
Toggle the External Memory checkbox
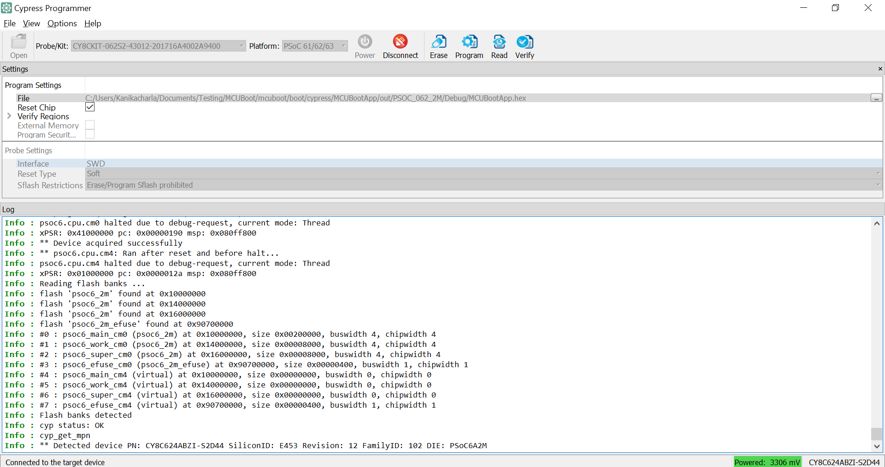pos(90,125)
